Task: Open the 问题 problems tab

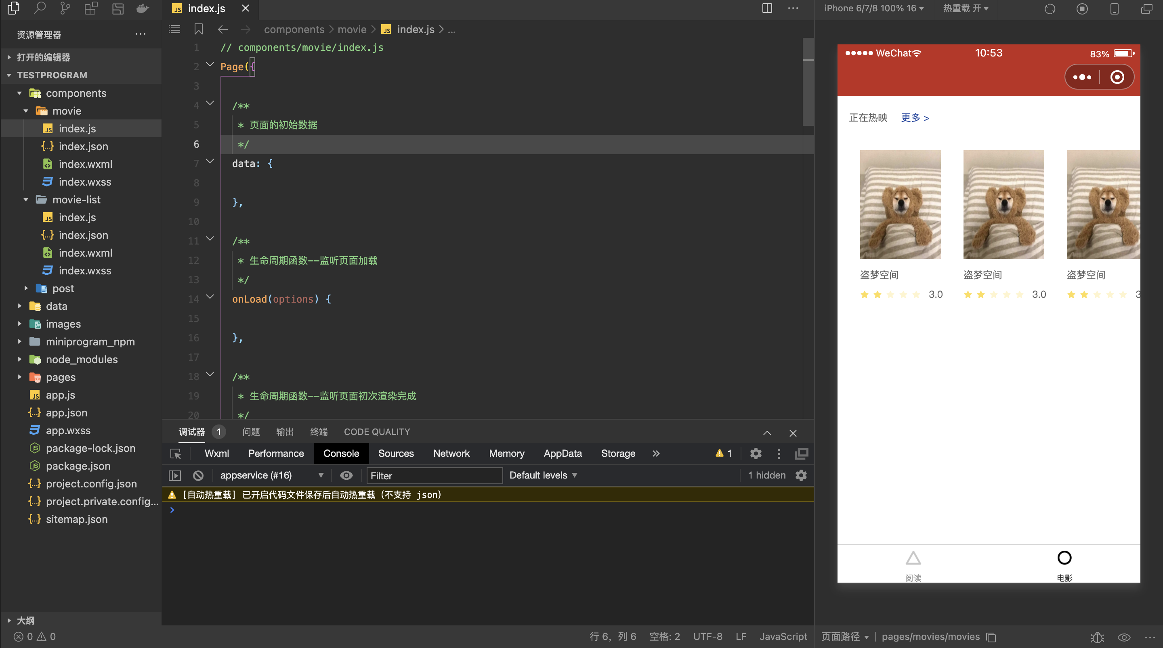Action: click(x=251, y=432)
